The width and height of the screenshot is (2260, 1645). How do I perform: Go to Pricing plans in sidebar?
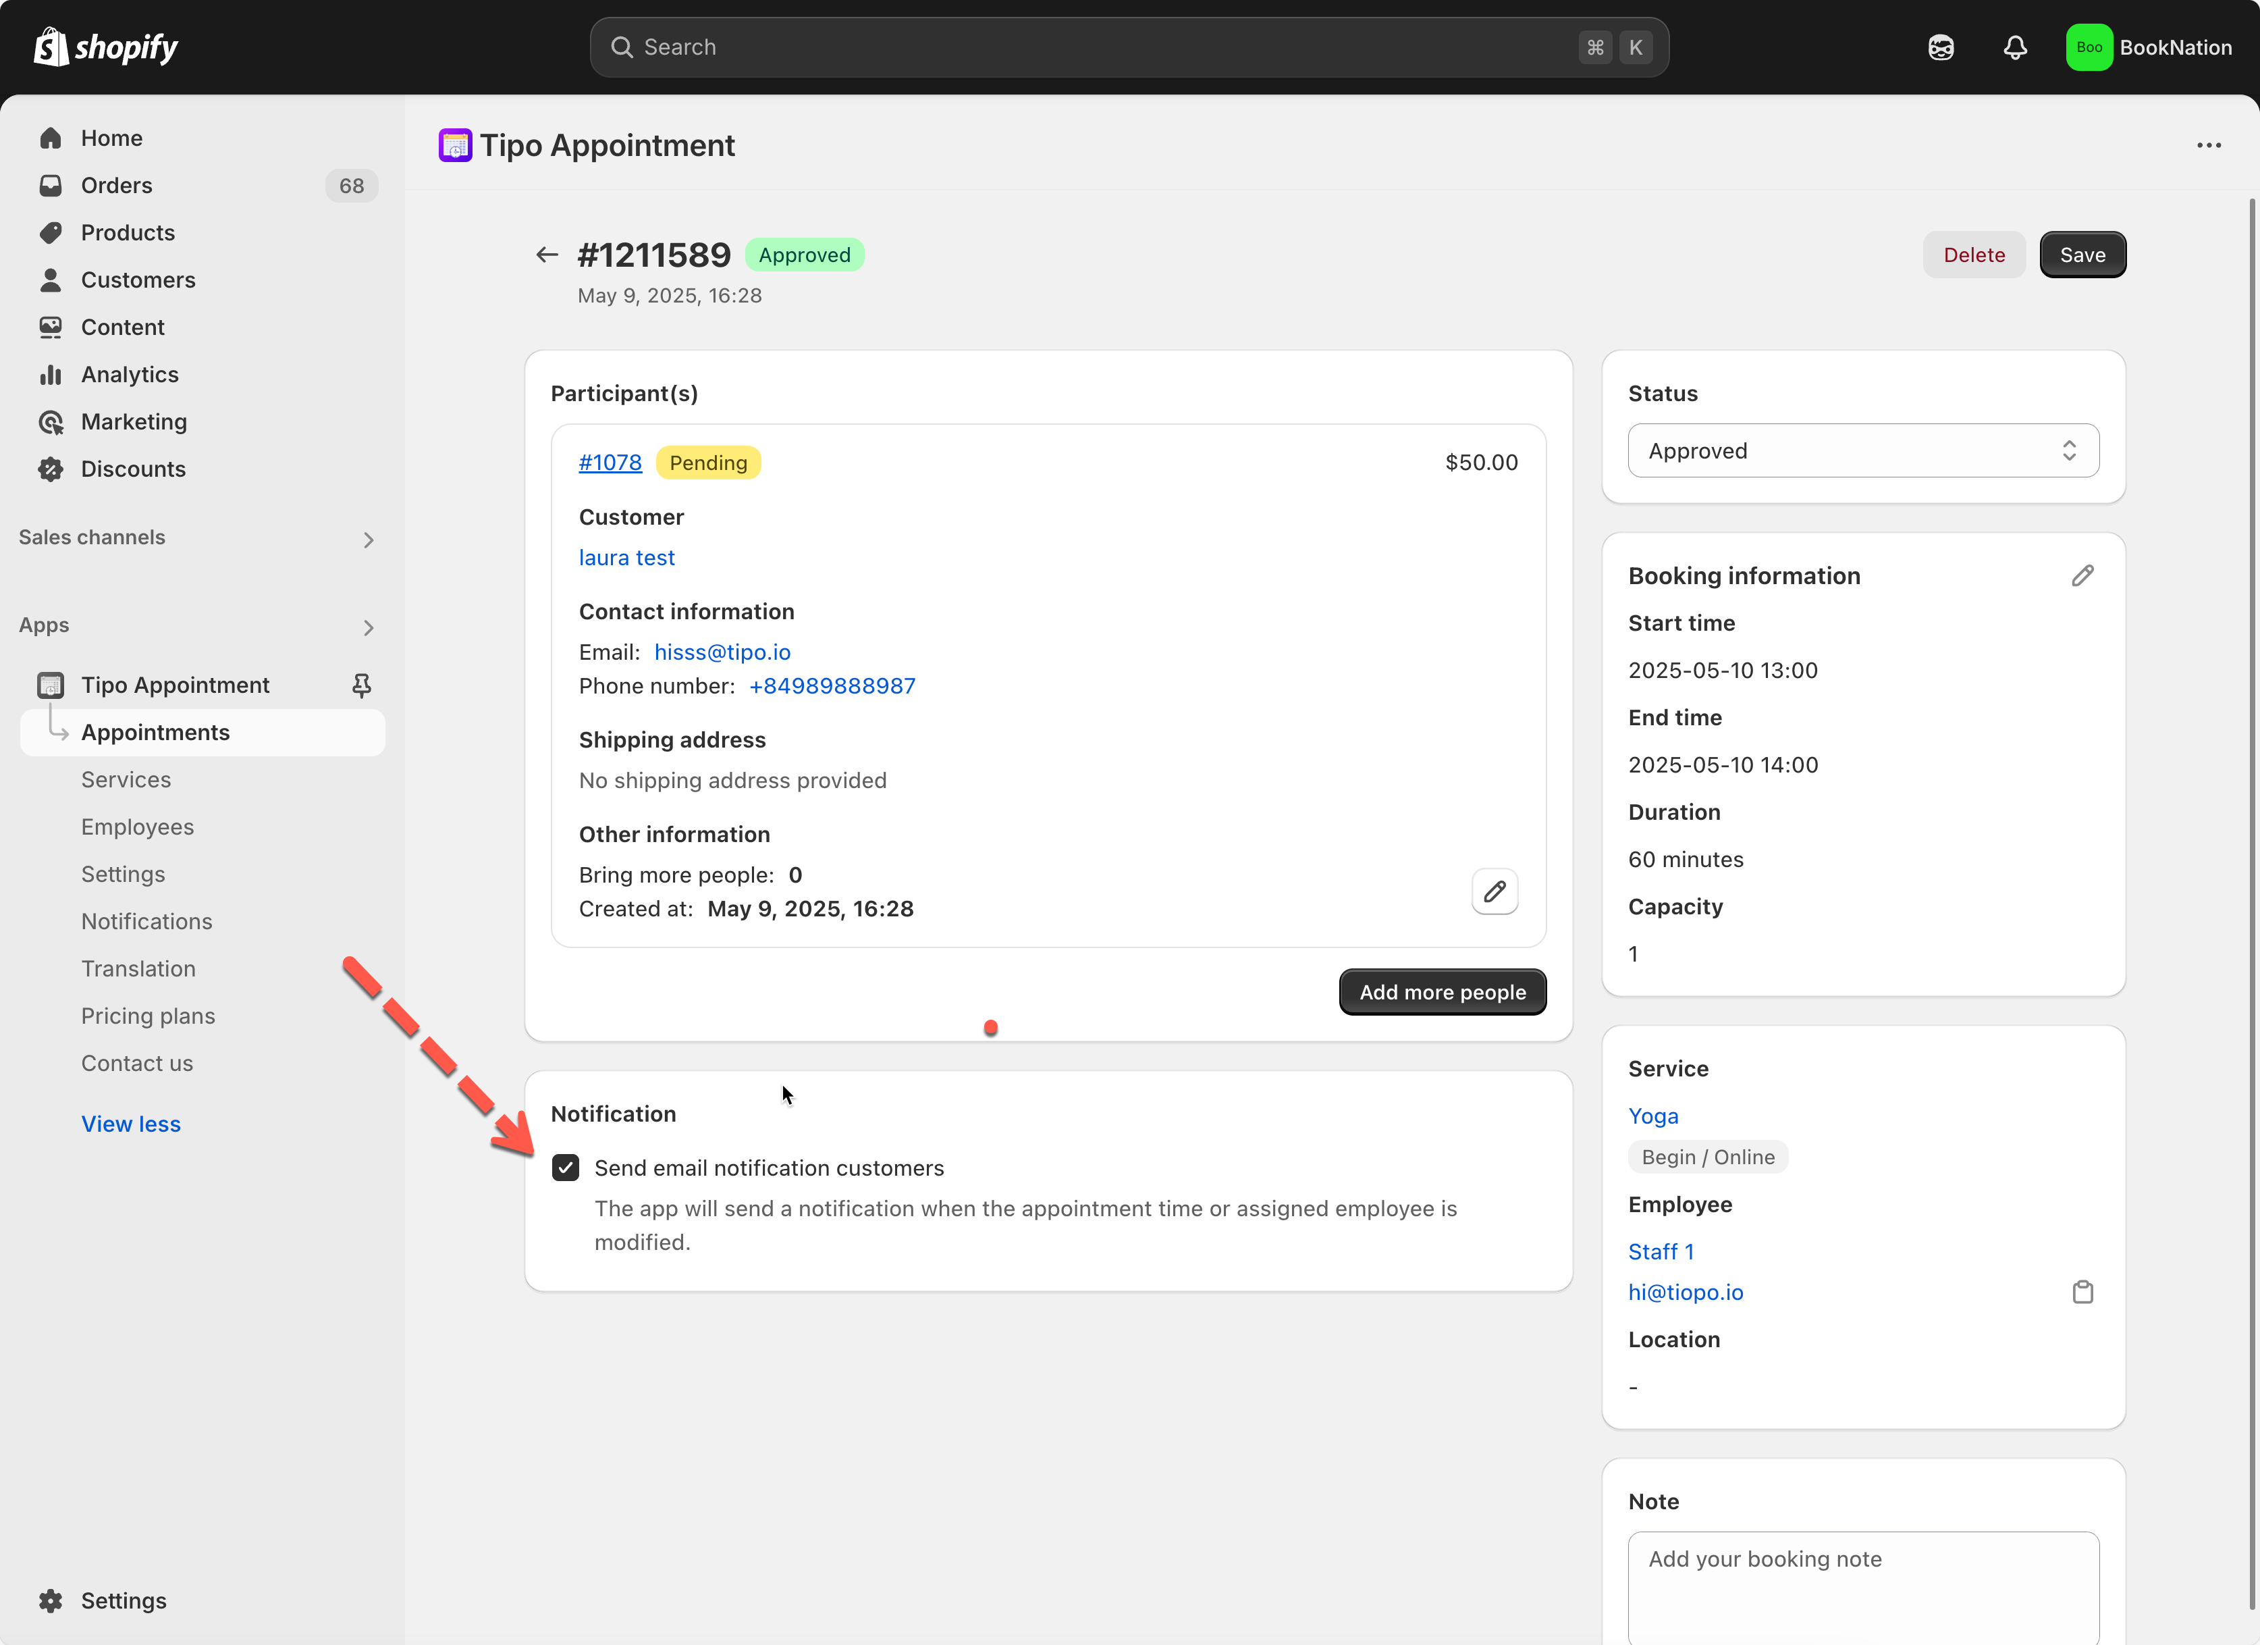coord(147,1015)
